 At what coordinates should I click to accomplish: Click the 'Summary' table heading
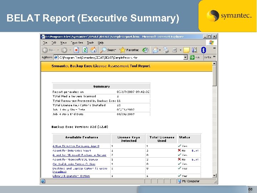pos(101,86)
